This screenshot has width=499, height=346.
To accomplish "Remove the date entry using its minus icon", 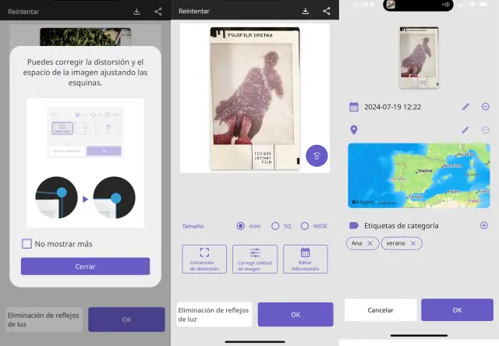I will (x=485, y=107).
